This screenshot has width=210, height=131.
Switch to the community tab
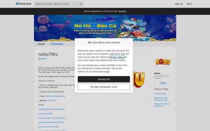57,44
